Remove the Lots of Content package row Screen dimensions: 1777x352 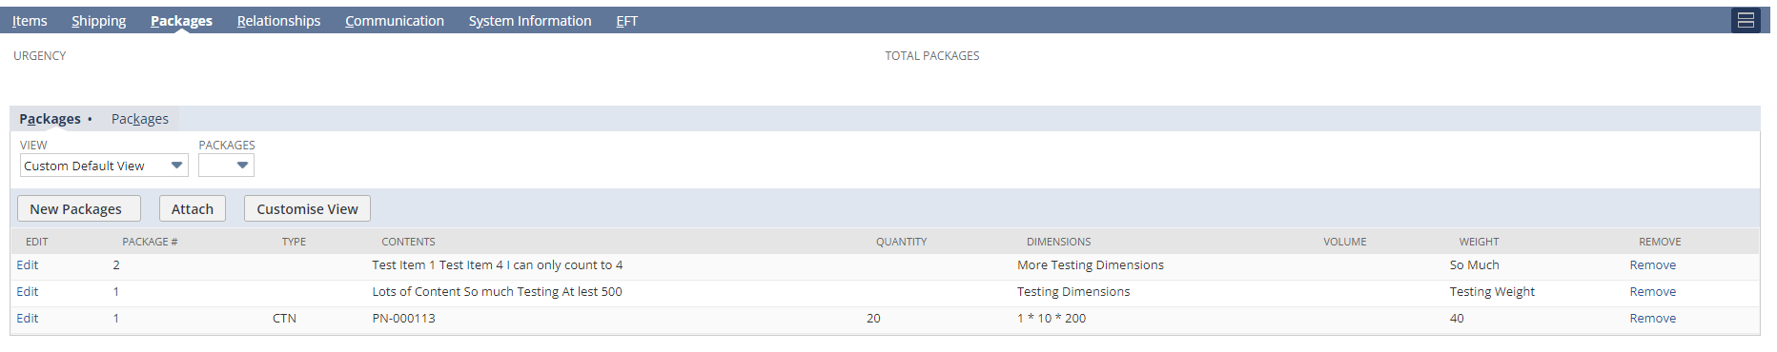point(1652,291)
